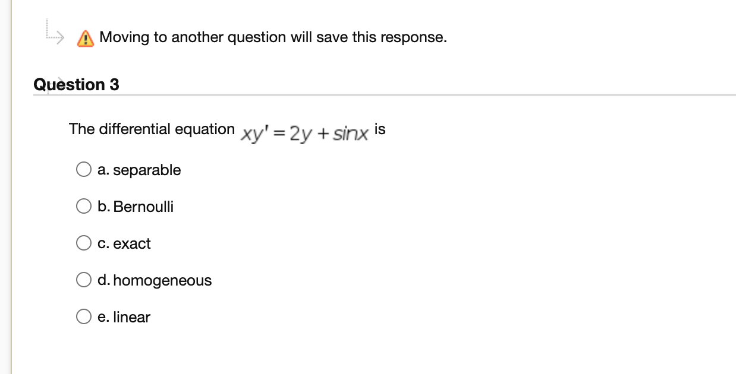Click the label text 'c. exact'
736x374 pixels.
(124, 243)
